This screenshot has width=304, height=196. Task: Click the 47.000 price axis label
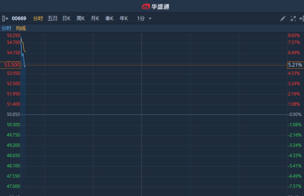click(13, 186)
